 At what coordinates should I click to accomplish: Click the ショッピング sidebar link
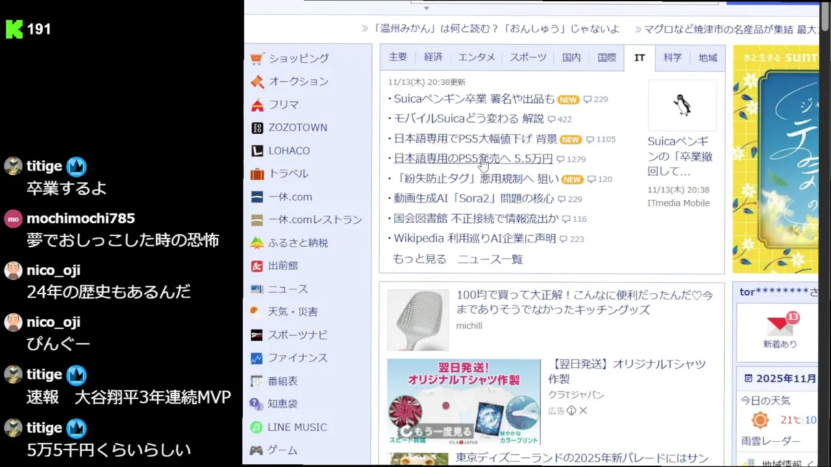(299, 58)
